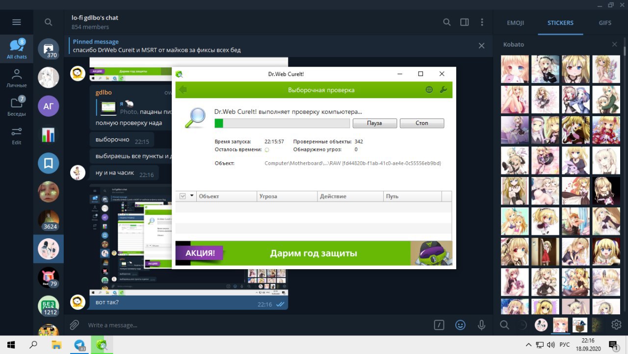Tick select-all checkbox in Dr.Web table
628x354 pixels.
coord(183,196)
